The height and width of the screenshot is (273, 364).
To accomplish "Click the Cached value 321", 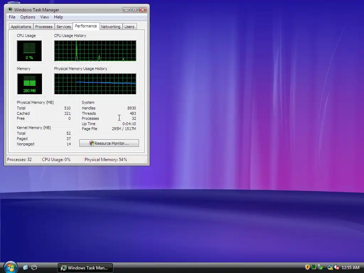I will [67, 113].
